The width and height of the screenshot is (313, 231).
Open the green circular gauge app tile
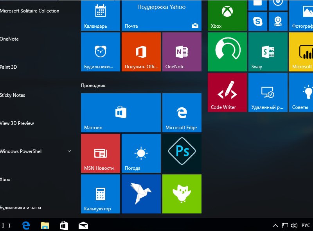coord(227,52)
